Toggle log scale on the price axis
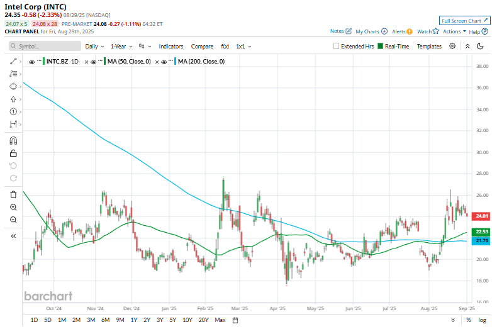This screenshot has height=329, width=492. pos(482,320)
